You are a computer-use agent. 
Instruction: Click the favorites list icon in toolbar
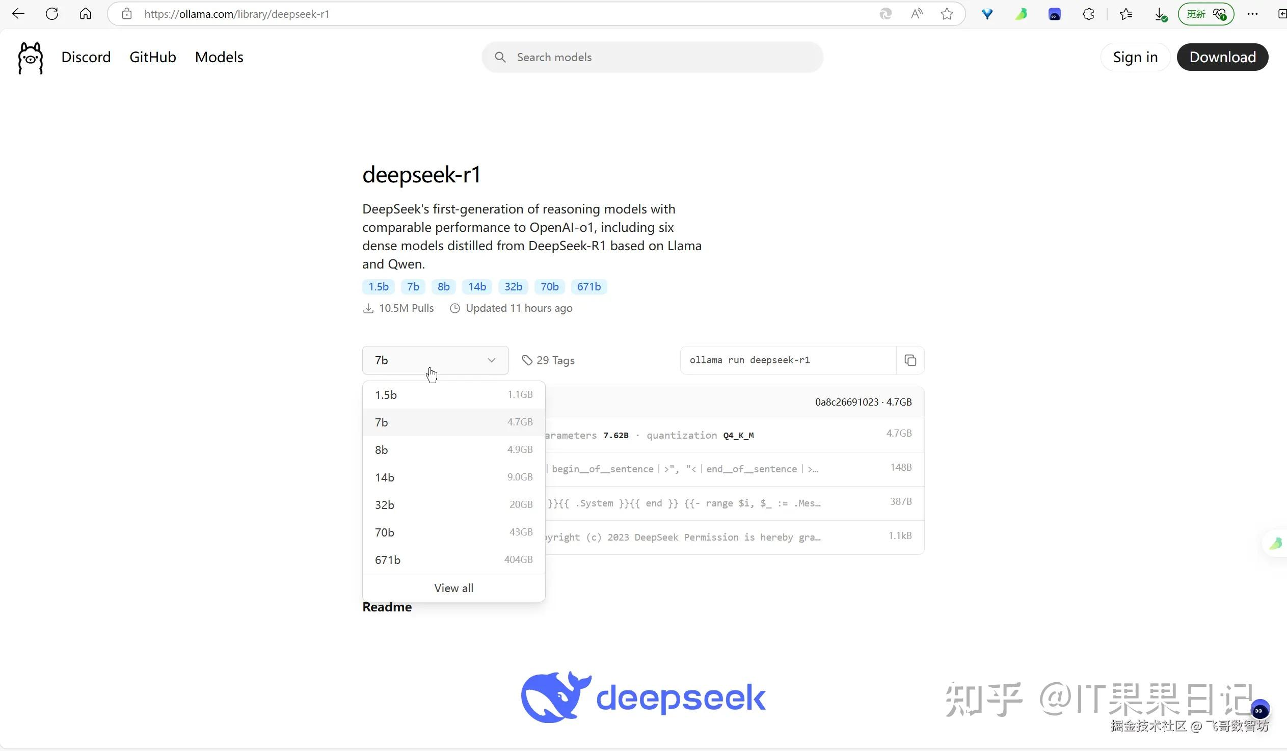[x=1125, y=14]
